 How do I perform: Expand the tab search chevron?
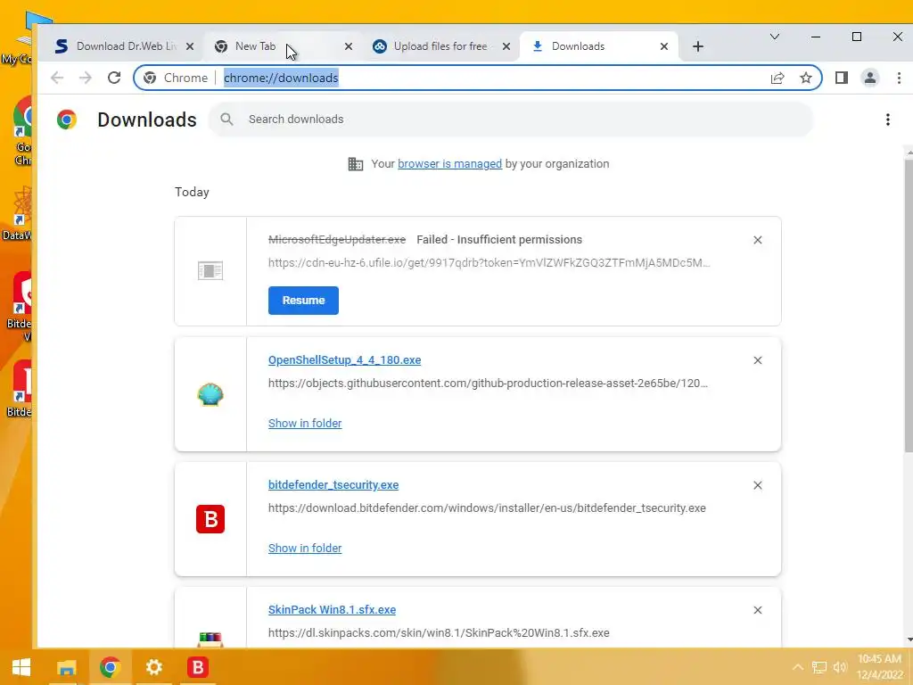click(x=775, y=37)
